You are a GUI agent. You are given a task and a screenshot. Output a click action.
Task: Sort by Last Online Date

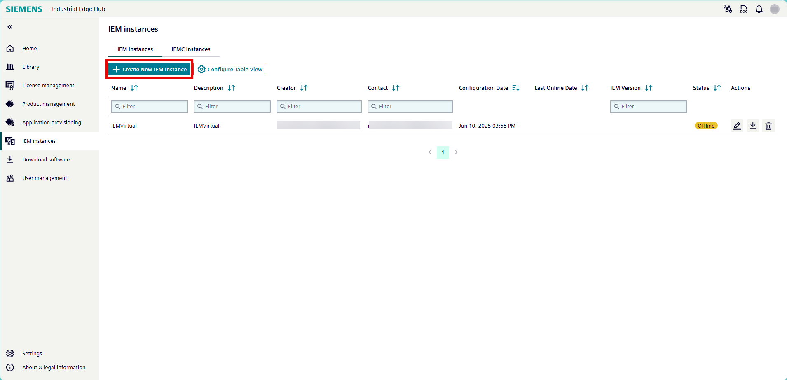click(585, 88)
